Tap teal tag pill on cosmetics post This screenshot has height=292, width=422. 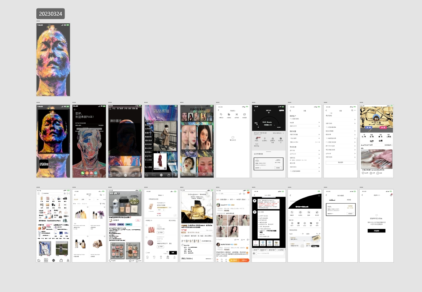(129, 224)
